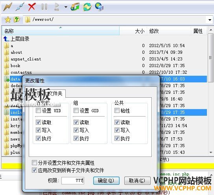This screenshot has width=214, height=195.
Task: Click the quick connect plug icon
Action: coord(20,7)
